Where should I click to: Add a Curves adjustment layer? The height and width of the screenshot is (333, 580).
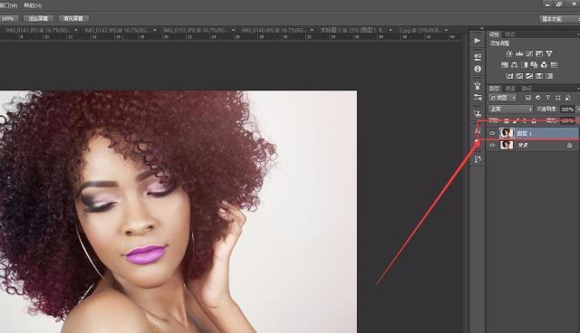(529, 53)
